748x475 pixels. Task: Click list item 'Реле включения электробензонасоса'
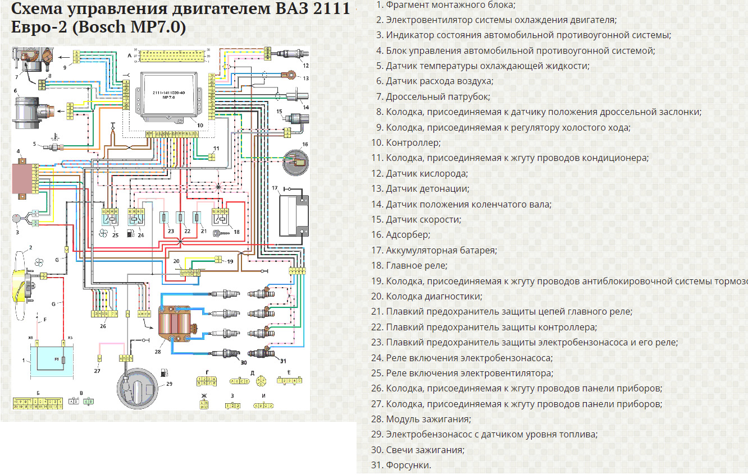click(x=469, y=358)
